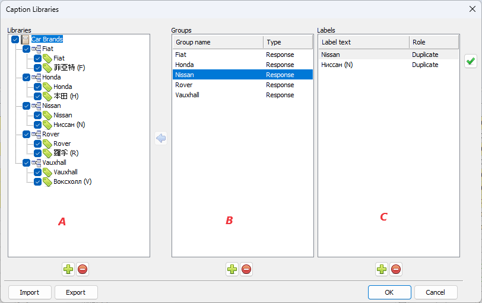
Task: Select the Nissan label row in Labels
Action: tap(389, 55)
